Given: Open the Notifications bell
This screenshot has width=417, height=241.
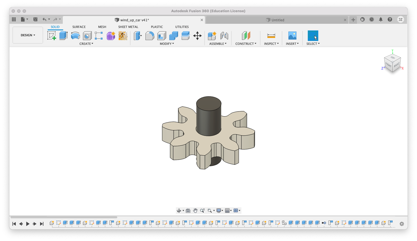Looking at the screenshot, I should (381, 19).
